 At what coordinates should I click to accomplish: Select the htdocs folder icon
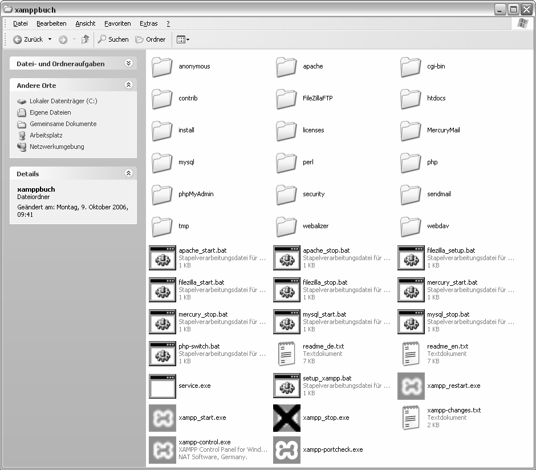411,98
